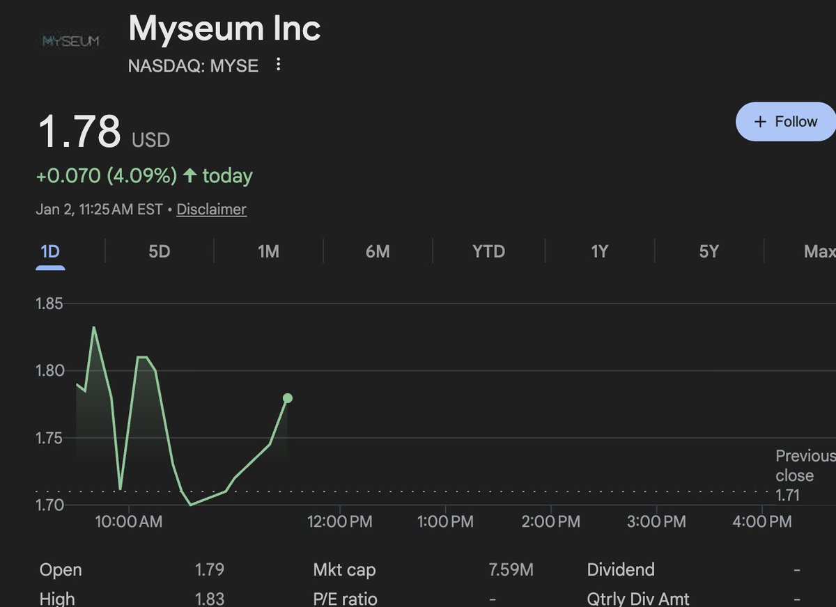Select the 1D range tab
The image size is (836, 607).
(50, 252)
